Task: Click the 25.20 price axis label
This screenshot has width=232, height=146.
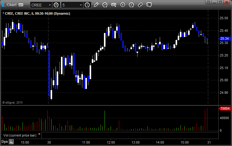Action: (224, 55)
